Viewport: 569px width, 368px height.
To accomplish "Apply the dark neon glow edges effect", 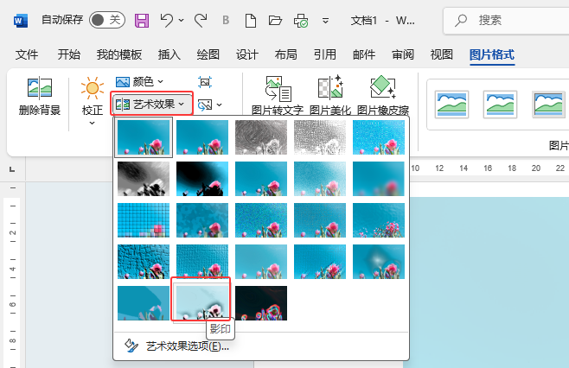I will click(261, 302).
